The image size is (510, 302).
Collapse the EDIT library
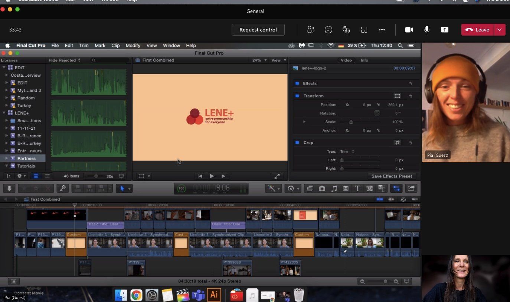pyautogui.click(x=4, y=67)
